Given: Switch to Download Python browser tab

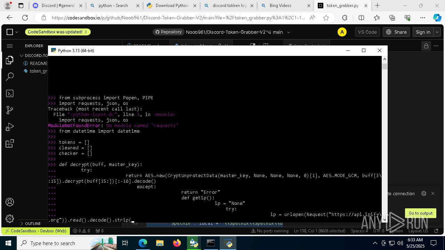Looking at the screenshot, I should (172, 6).
